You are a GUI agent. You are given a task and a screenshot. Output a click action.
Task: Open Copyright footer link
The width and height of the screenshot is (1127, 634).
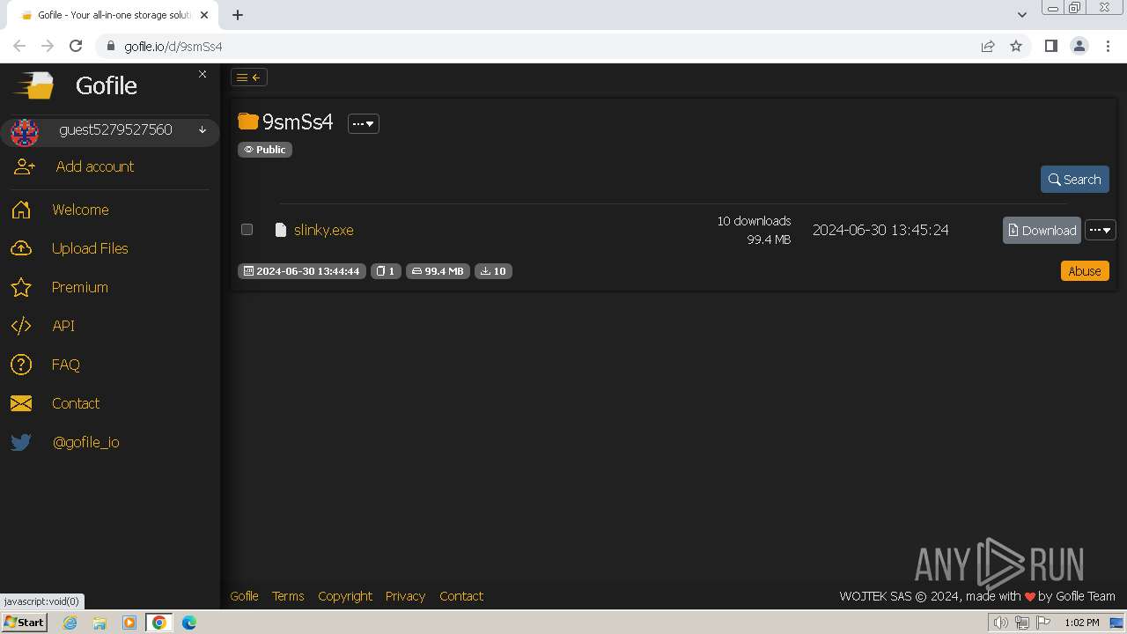345,596
